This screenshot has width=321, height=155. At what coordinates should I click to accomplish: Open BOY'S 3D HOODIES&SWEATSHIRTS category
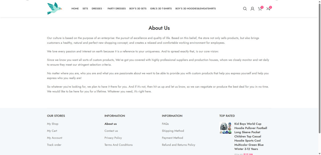coord(196,9)
